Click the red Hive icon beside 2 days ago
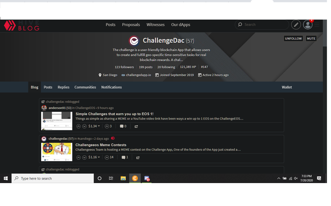331x206 pixels. point(113,138)
